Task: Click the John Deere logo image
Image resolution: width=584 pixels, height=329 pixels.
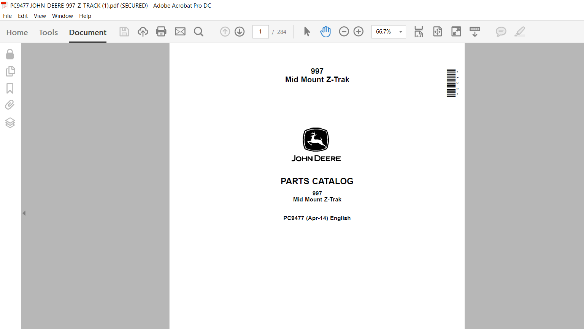Action: click(316, 145)
